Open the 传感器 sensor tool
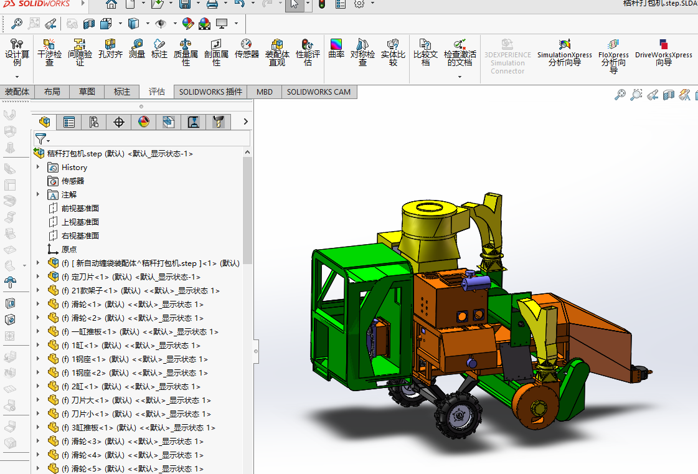Image resolution: width=698 pixels, height=474 pixels. point(247,49)
